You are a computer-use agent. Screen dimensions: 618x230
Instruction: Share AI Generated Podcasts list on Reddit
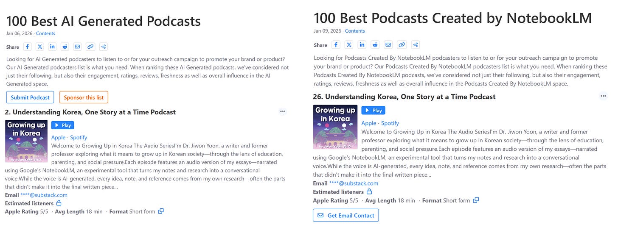[x=65, y=47]
